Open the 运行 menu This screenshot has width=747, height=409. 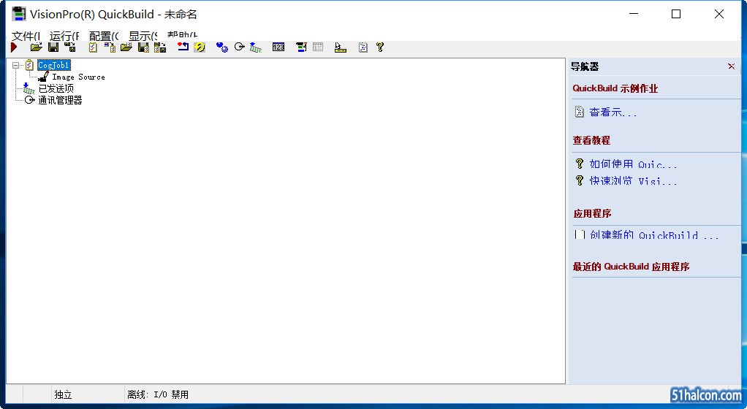tap(64, 36)
